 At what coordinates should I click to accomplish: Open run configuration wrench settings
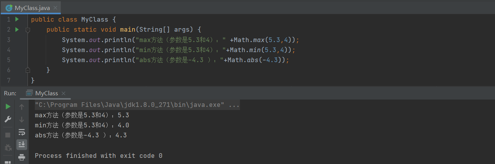click(8, 119)
